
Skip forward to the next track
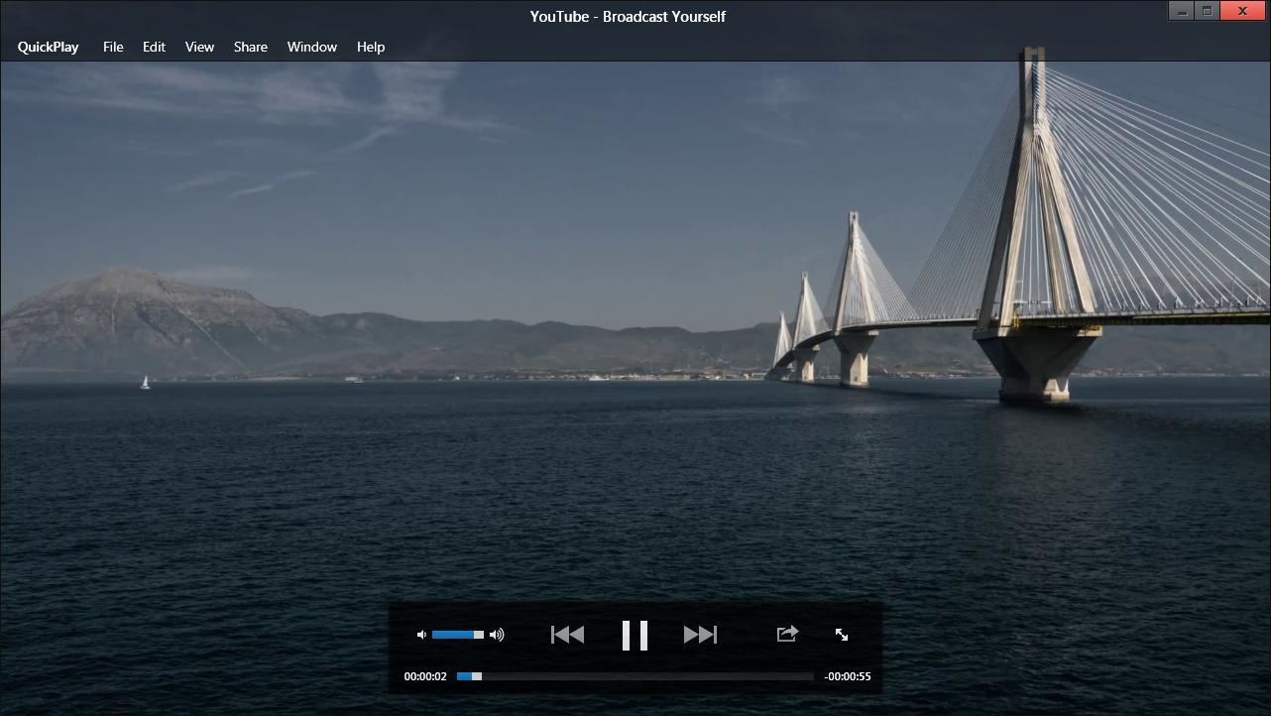(700, 635)
